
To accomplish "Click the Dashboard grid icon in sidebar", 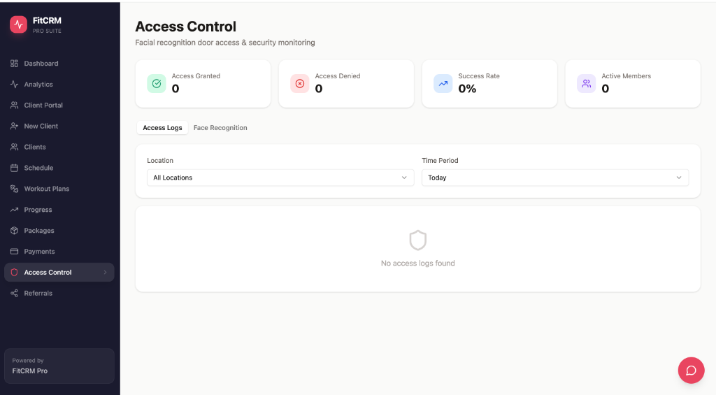I will pyautogui.click(x=14, y=64).
